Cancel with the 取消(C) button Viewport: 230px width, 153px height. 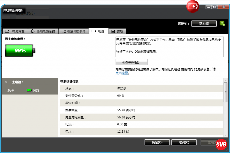tap(184, 142)
